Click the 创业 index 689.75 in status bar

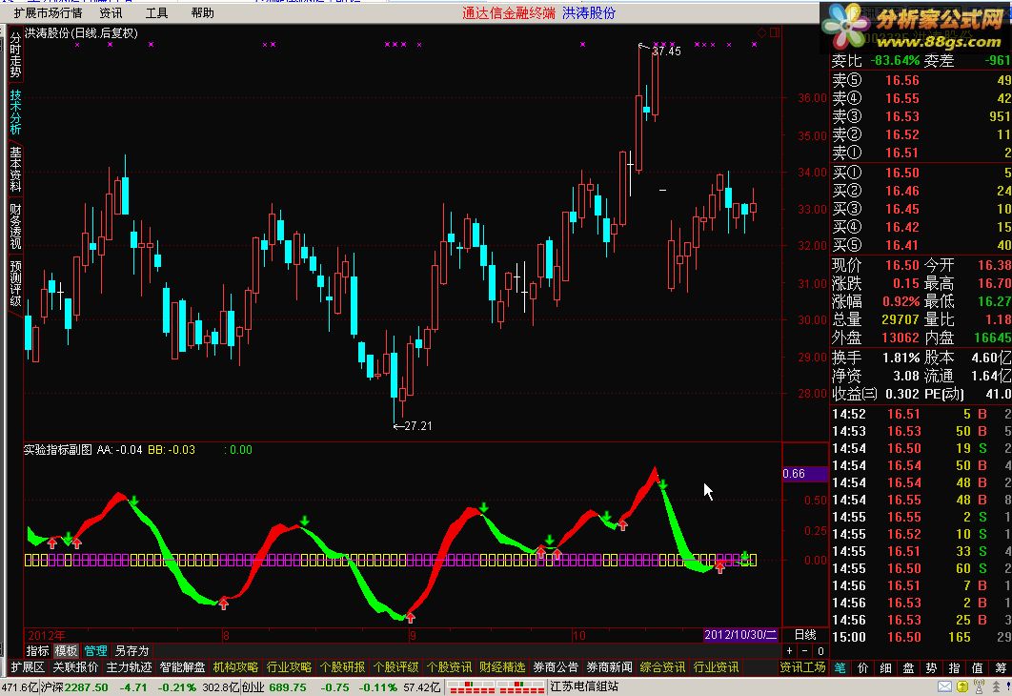click(x=273, y=687)
